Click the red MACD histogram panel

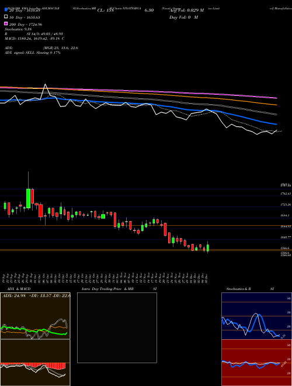point(35,363)
